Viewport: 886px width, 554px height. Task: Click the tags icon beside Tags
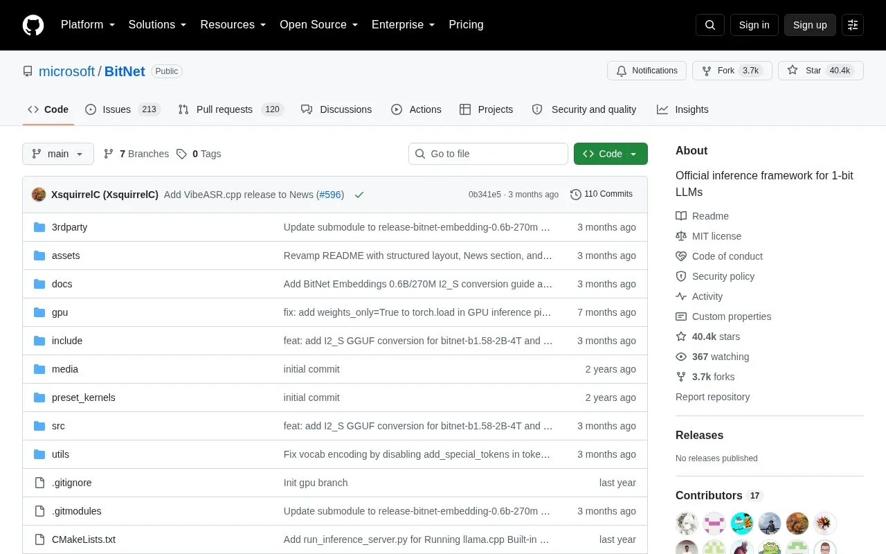click(x=181, y=154)
